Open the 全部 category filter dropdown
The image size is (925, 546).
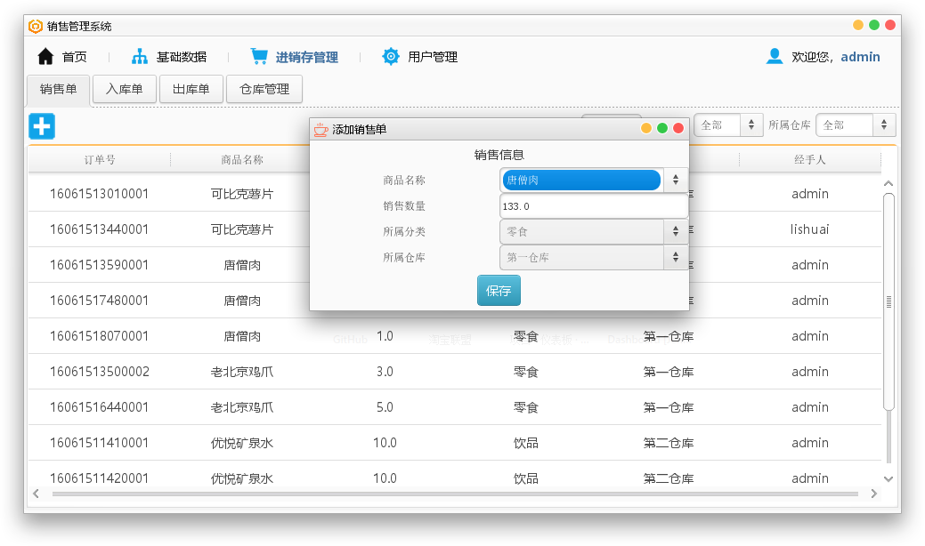(728, 124)
